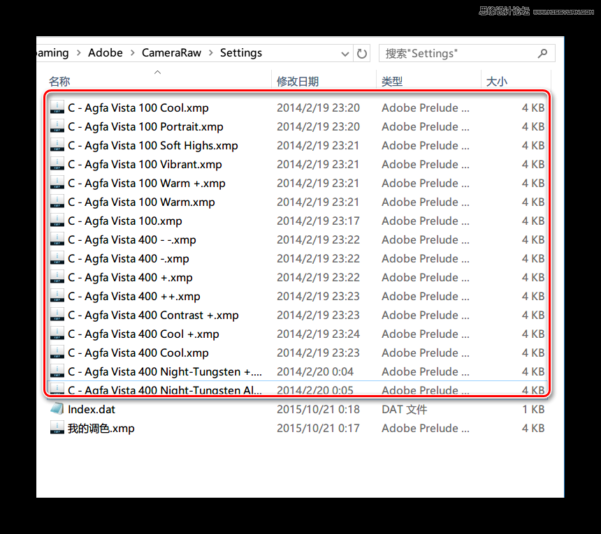Viewport: 601px width, 534px height.
Task: Click the DAT 文件 type cell
Action: pyautogui.click(x=405, y=409)
